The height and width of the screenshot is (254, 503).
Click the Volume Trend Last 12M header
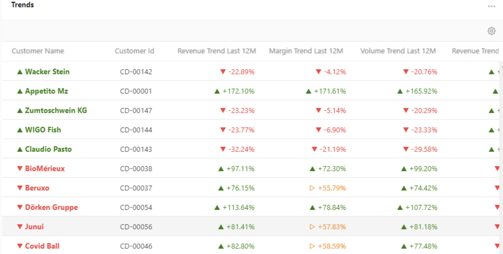[398, 51]
